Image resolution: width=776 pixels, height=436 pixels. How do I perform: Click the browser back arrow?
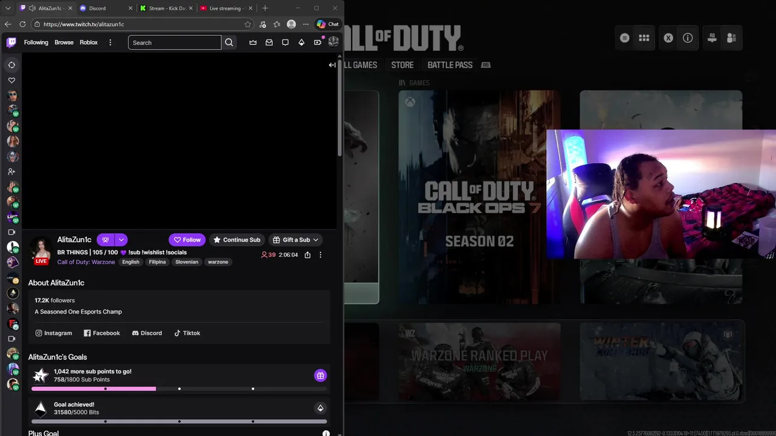[x=8, y=24]
